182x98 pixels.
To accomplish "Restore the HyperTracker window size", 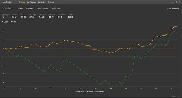I will 176,2.
